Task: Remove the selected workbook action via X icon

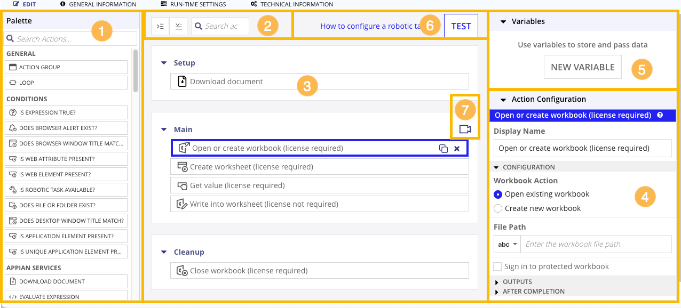Action: click(457, 149)
